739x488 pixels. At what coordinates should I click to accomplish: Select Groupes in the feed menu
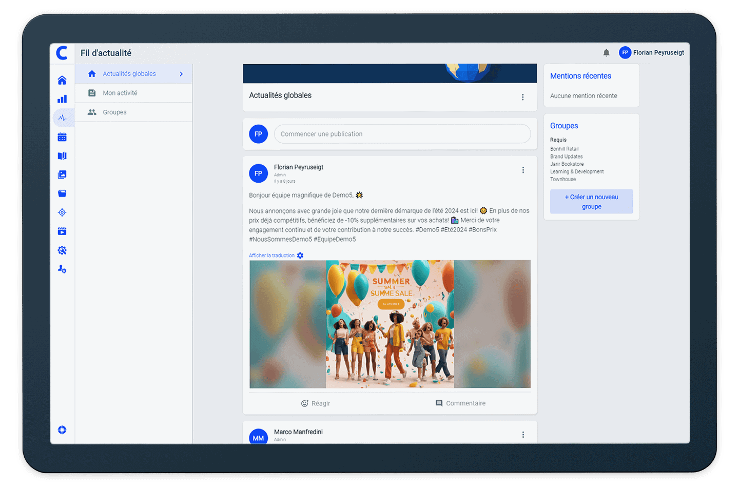tap(114, 112)
